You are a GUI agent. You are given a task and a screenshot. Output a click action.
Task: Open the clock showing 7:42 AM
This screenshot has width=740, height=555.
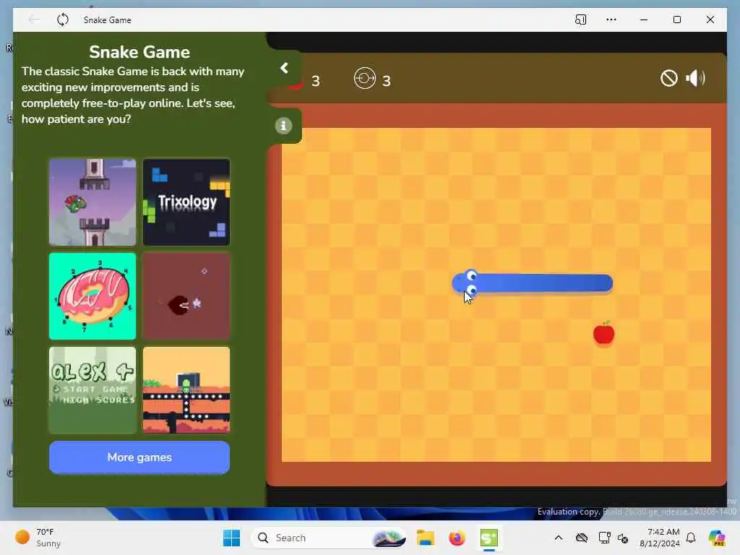659,538
